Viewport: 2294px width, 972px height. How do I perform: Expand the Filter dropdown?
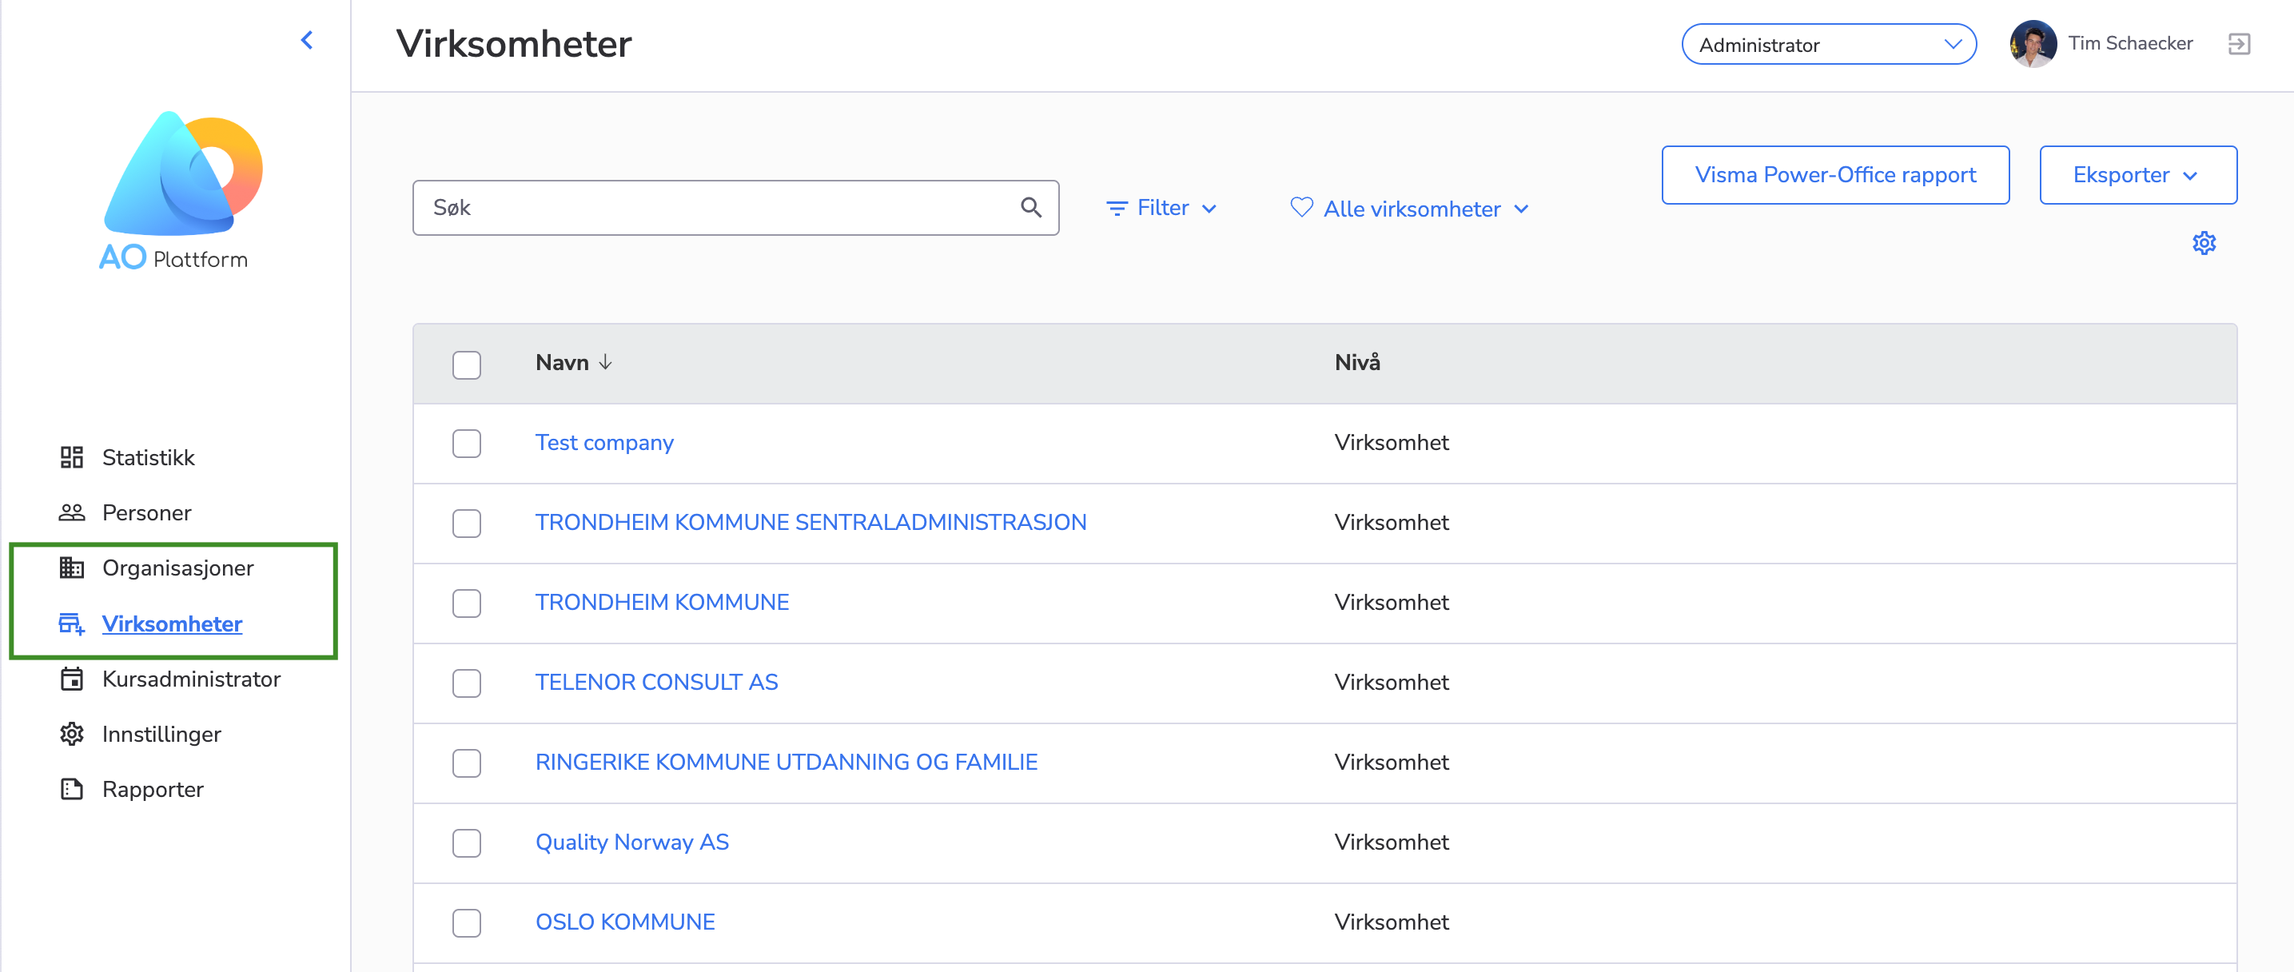[x=1161, y=209]
